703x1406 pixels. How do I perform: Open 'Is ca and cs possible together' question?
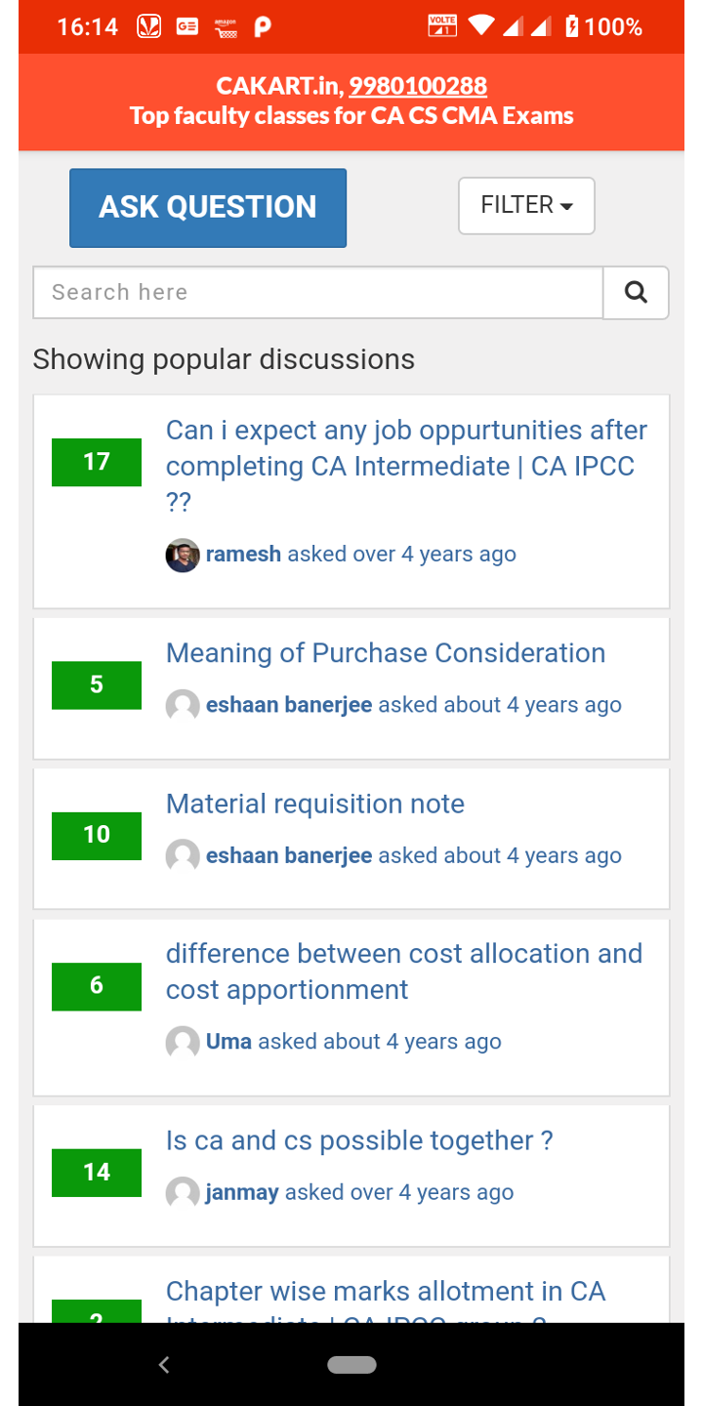coord(359,1140)
